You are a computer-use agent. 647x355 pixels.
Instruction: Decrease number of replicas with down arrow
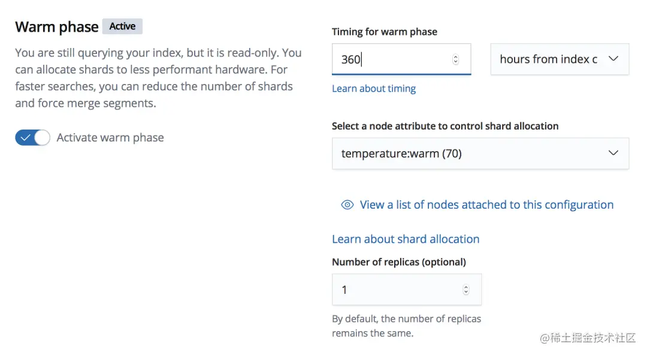[466, 293]
